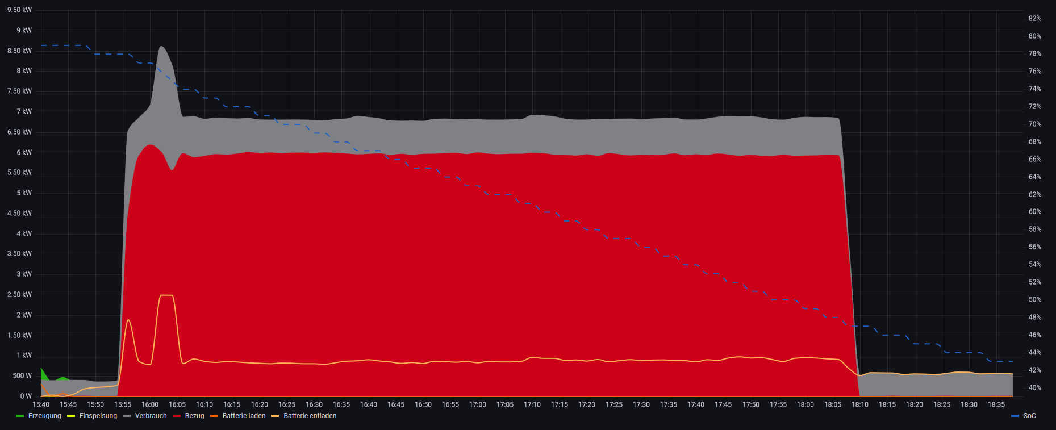This screenshot has height=430, width=1056.
Task: Open the green Erzeugung color swatch
Action: 20,416
